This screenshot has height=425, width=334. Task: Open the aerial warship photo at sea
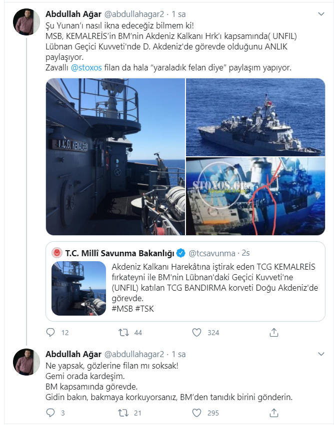255,117
